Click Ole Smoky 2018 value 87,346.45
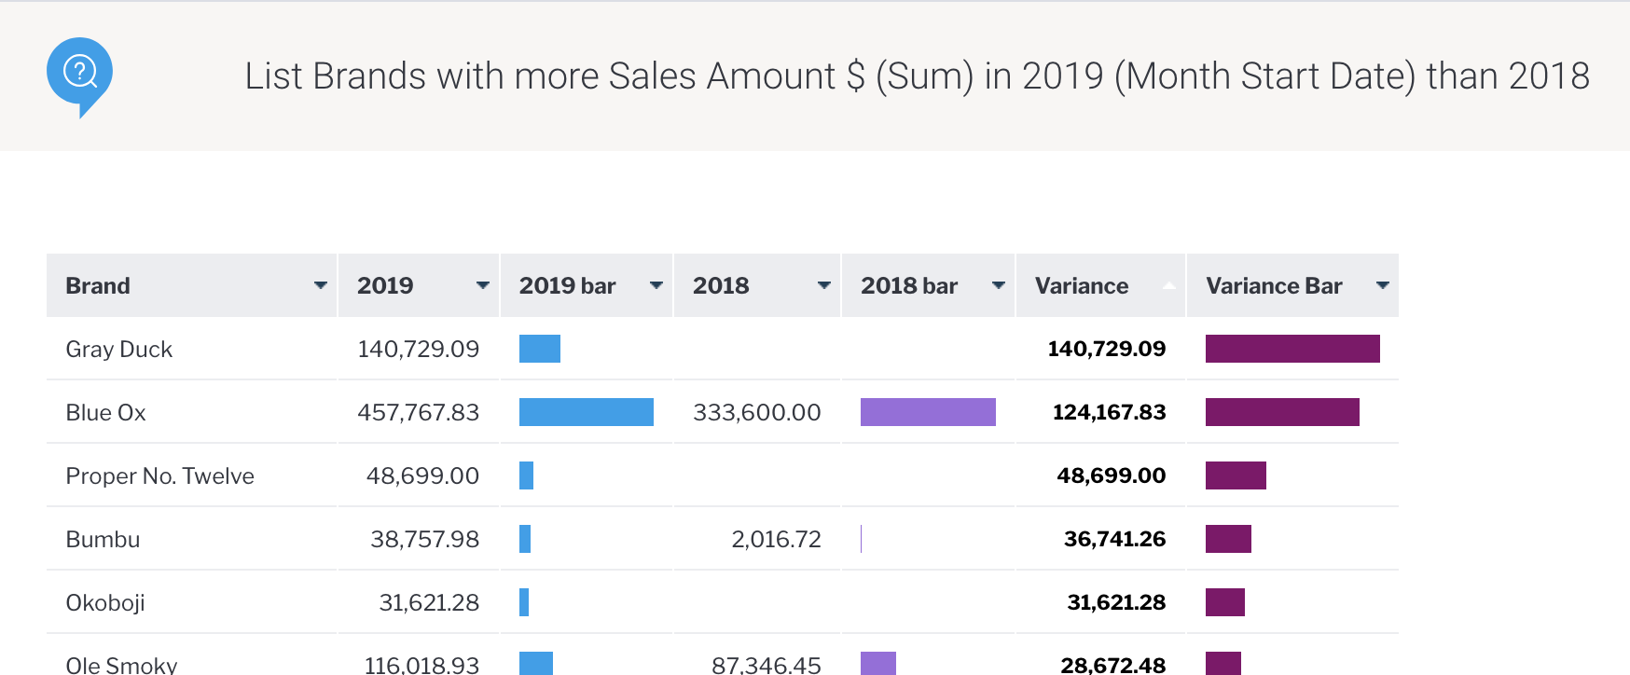Screen dimensions: 1630x675 coord(767,665)
